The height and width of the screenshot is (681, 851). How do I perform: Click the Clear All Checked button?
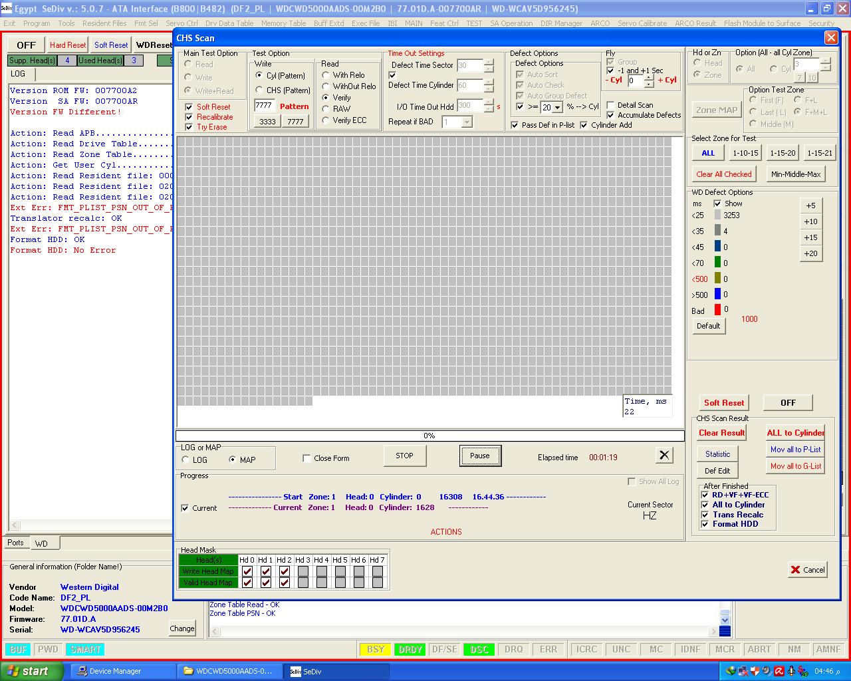(723, 174)
